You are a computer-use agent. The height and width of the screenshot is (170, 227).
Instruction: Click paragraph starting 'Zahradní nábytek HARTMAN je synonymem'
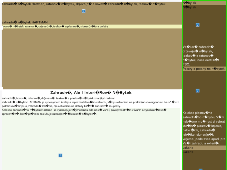91,104
